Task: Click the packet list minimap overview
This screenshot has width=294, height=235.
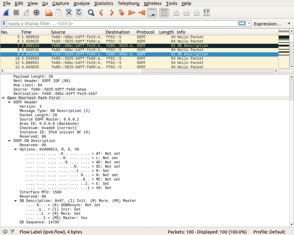Action: point(284,49)
